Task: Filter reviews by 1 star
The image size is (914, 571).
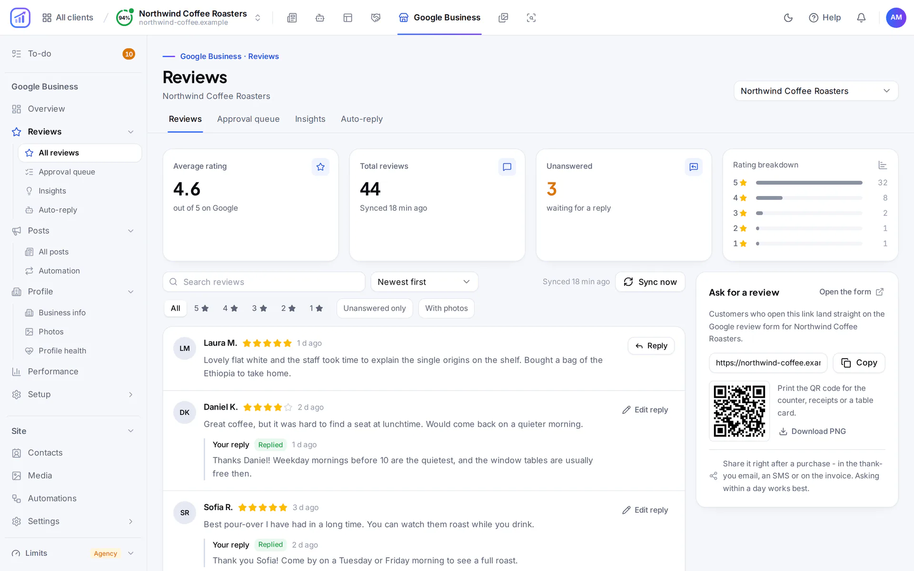Action: [x=317, y=308]
